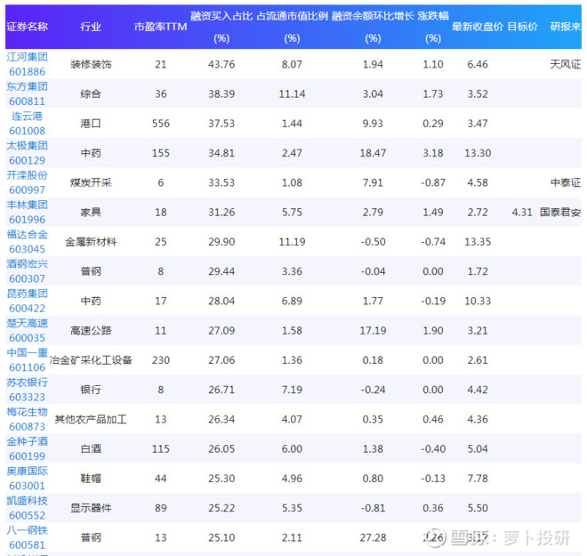Click the 10.33 closing price for 昆药集团

coord(478,301)
